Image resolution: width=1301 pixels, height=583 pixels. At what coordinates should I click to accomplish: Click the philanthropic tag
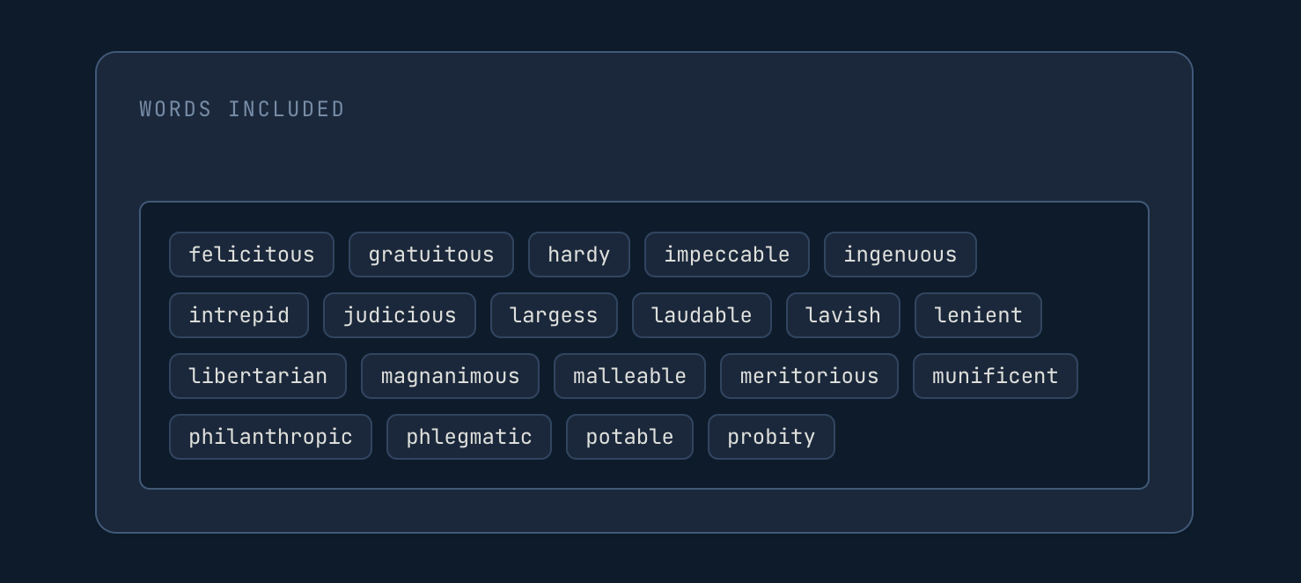point(270,437)
